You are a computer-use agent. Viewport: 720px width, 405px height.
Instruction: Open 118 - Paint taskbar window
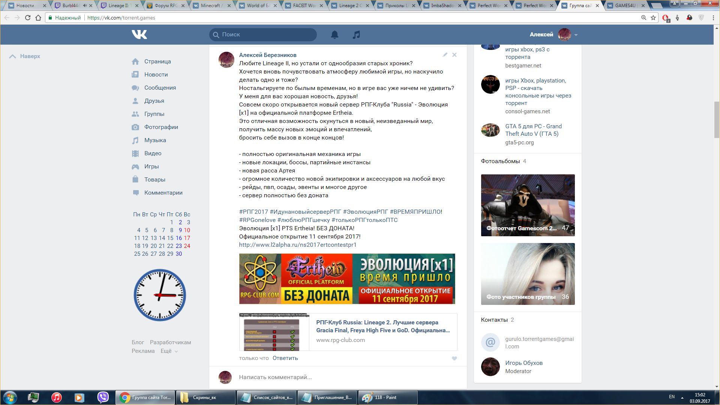tap(388, 397)
